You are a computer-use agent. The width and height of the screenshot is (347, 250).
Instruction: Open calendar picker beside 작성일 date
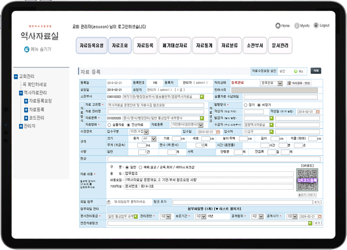pos(318,112)
